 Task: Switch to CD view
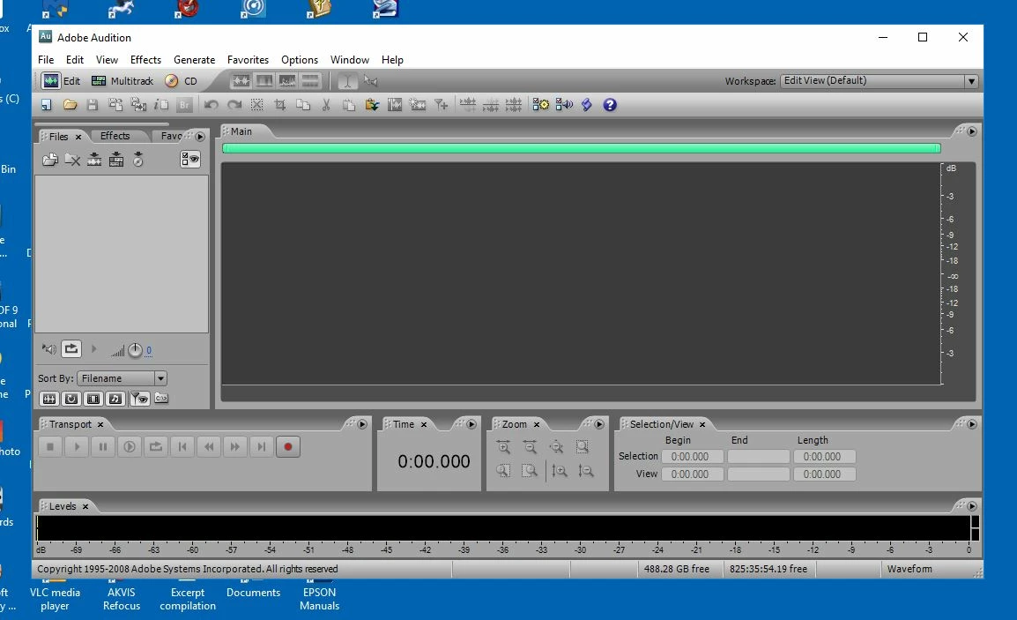pos(181,81)
